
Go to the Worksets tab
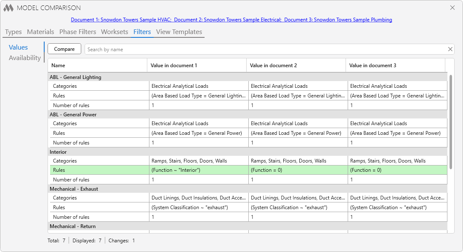[x=114, y=32]
